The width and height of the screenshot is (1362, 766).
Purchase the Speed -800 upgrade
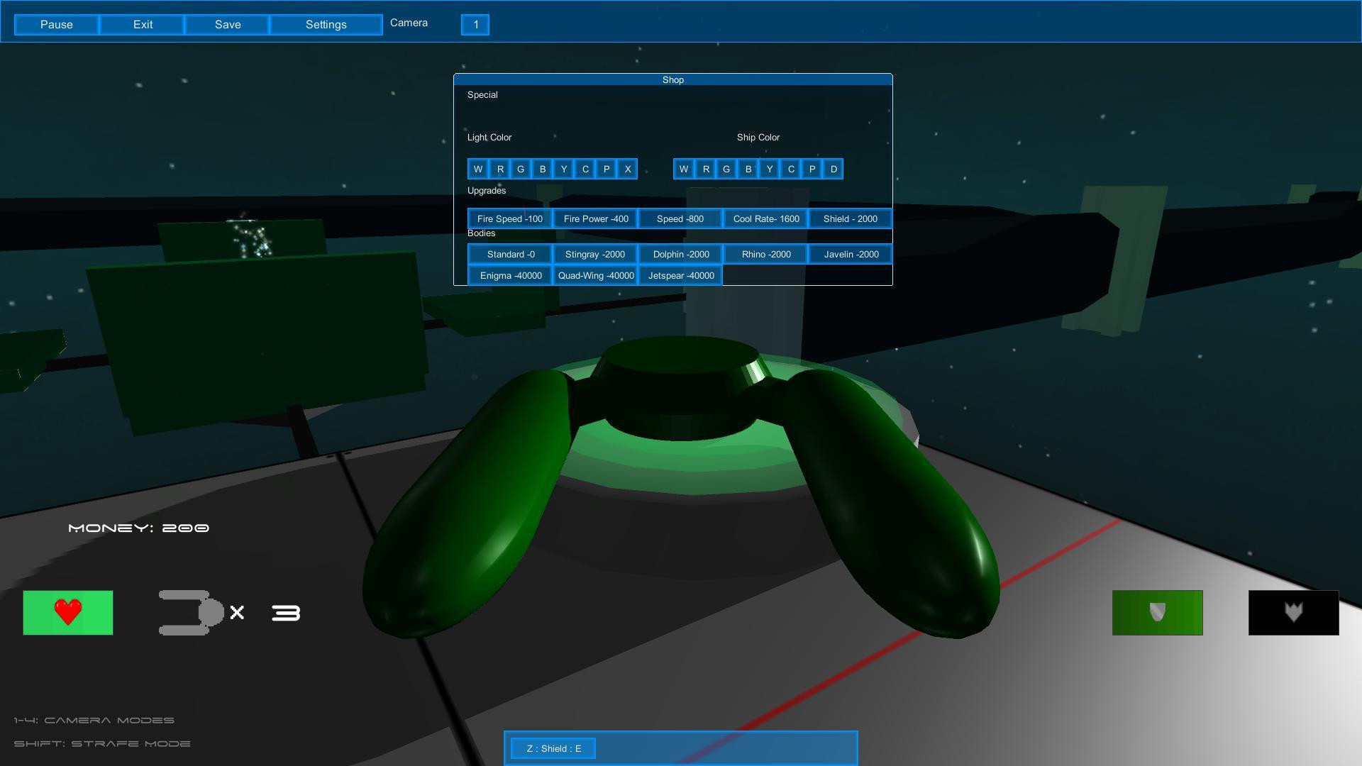(680, 218)
